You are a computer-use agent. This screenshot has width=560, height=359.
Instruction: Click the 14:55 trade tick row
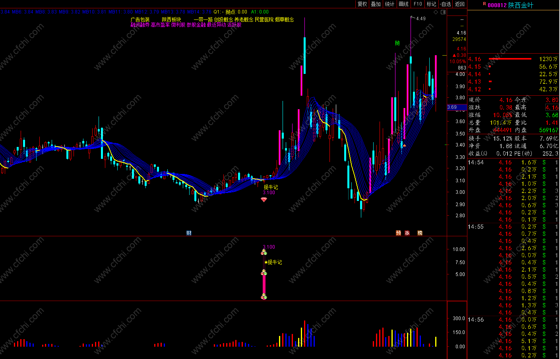pyautogui.click(x=513, y=227)
